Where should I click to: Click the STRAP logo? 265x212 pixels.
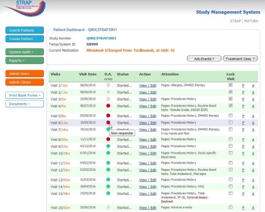(x=25, y=8)
